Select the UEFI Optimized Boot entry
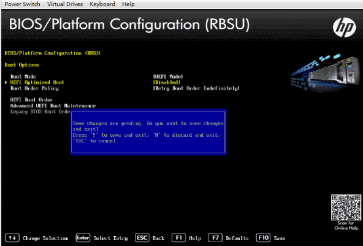Screen dimensions: 363x246 [x=37, y=82]
